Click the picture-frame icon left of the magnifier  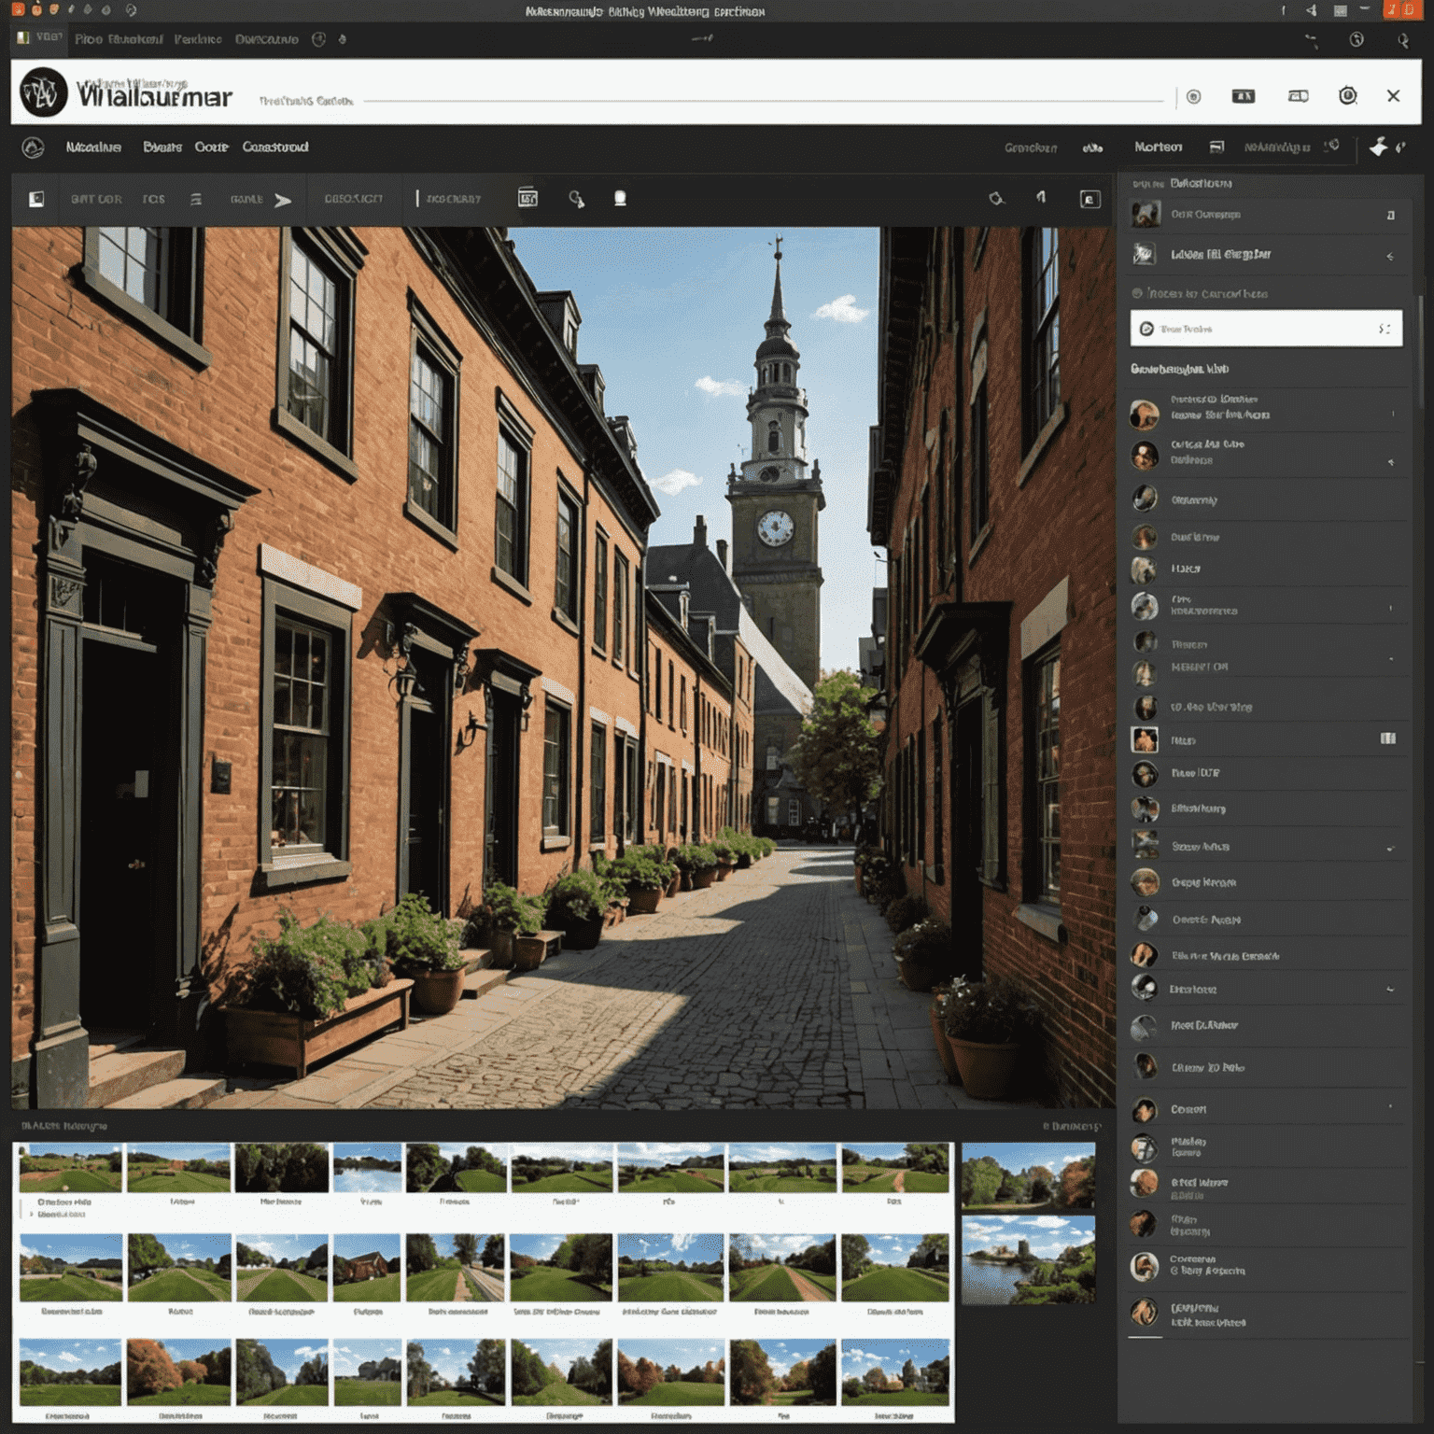click(527, 198)
